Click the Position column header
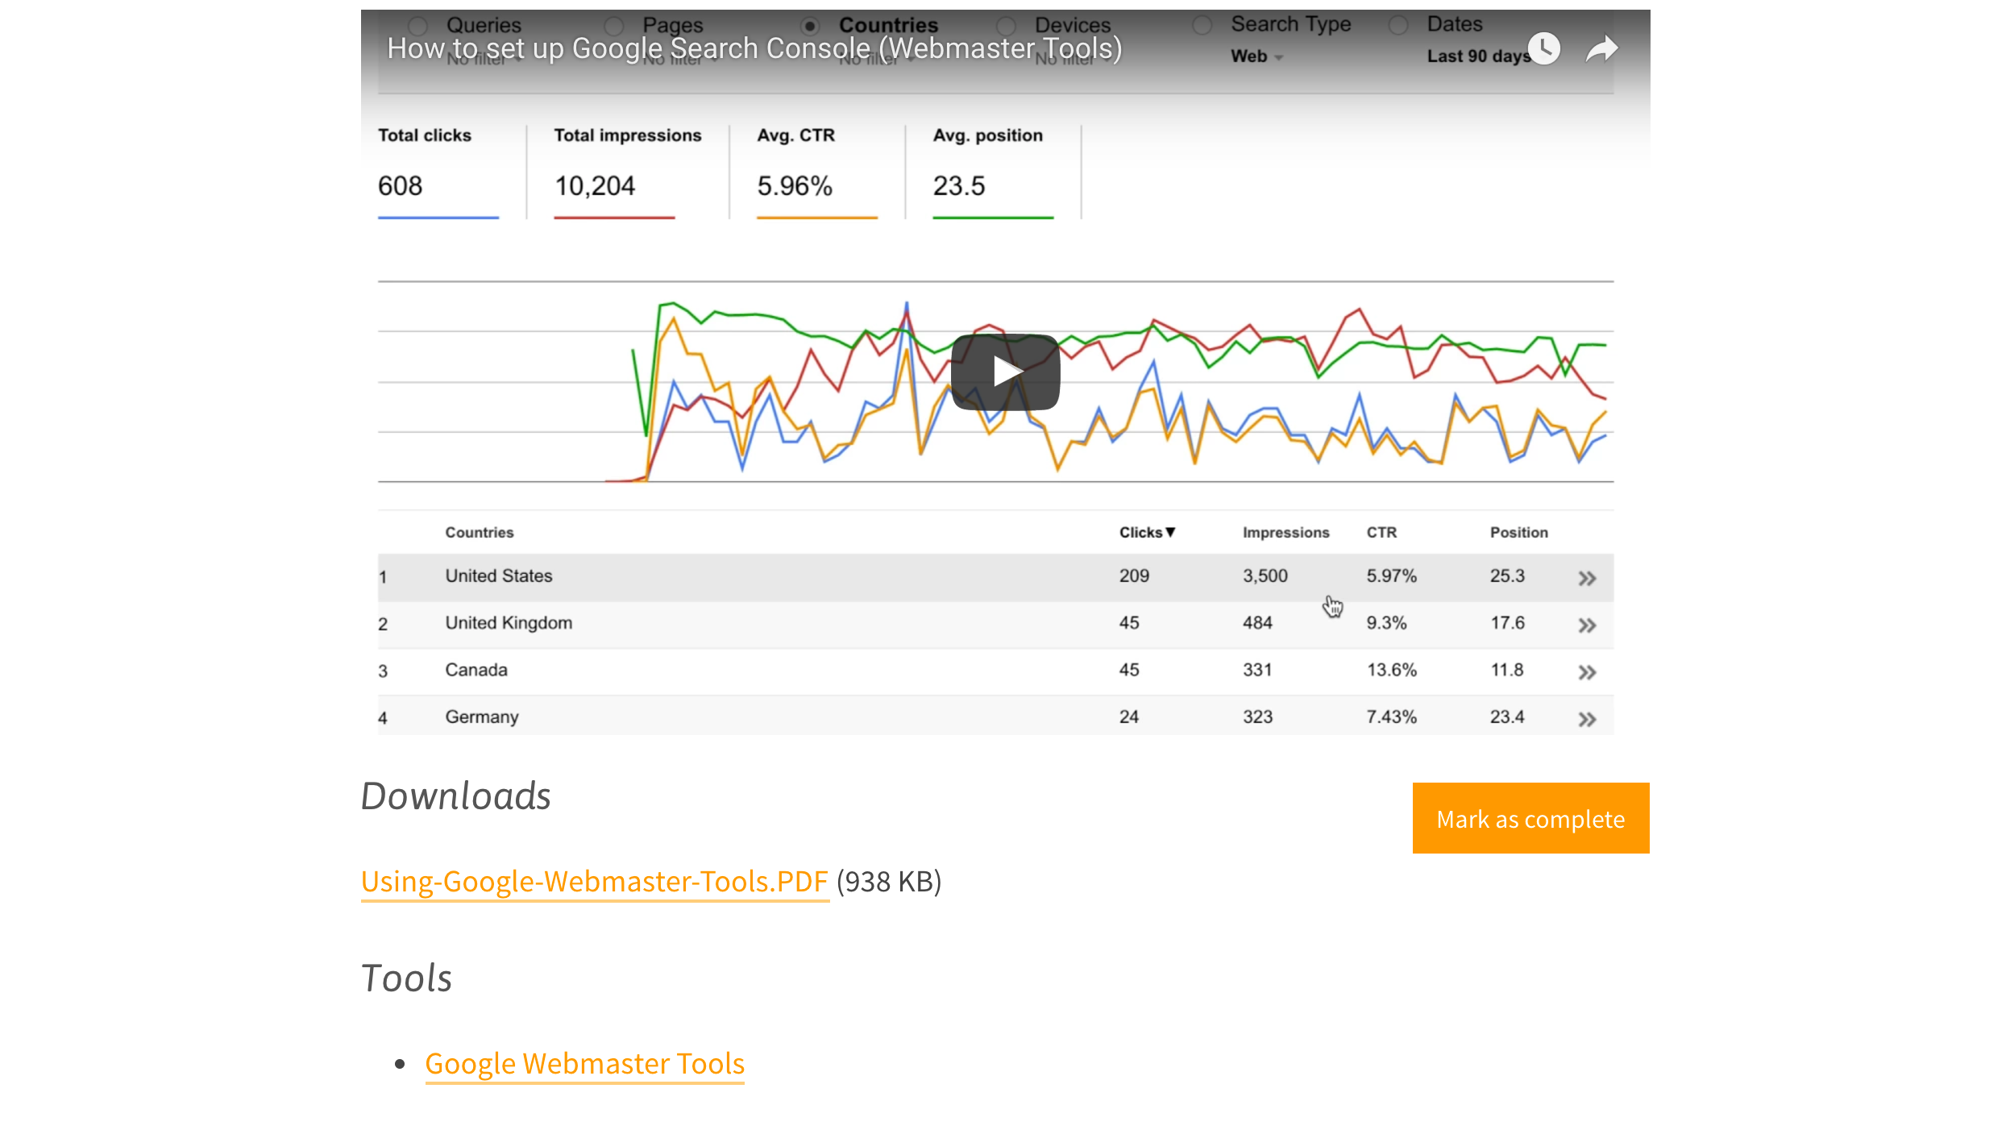The height and width of the screenshot is (1130, 2010). pyautogui.click(x=1518, y=532)
